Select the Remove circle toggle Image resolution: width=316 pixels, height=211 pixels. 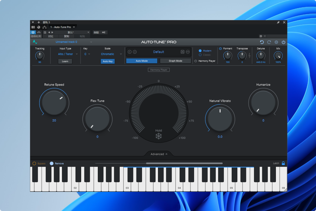52,163
